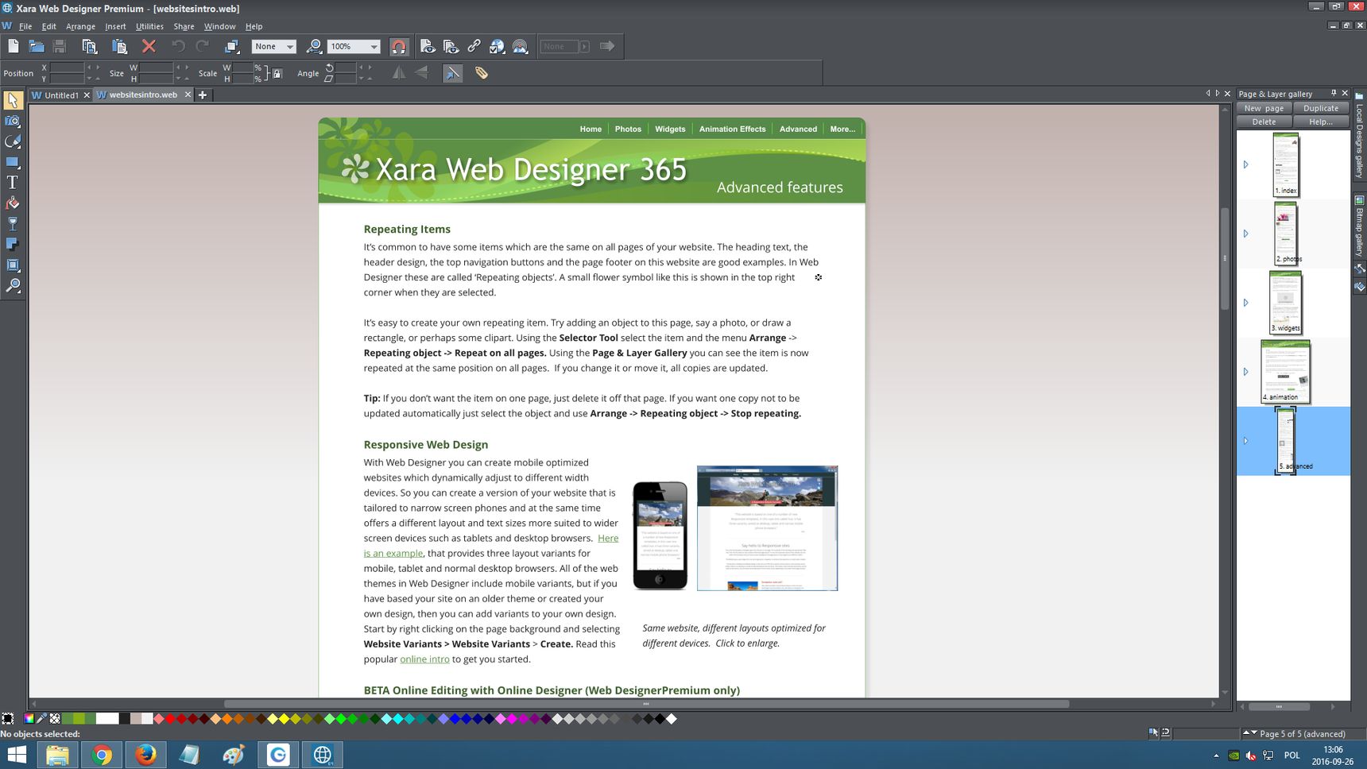Expand layers of page 1 index
The height and width of the screenshot is (769, 1367).
pyautogui.click(x=1245, y=164)
